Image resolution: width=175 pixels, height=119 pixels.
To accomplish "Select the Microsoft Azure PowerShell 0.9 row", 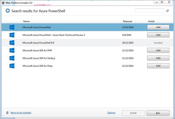I will point(70,43).
